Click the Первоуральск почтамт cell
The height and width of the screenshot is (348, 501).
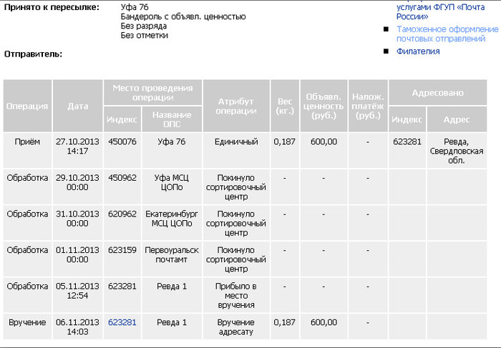[x=172, y=255]
